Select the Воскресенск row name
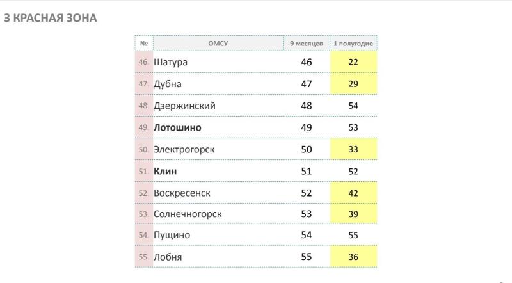Viewport: 512px width, 283px height. tap(182, 193)
